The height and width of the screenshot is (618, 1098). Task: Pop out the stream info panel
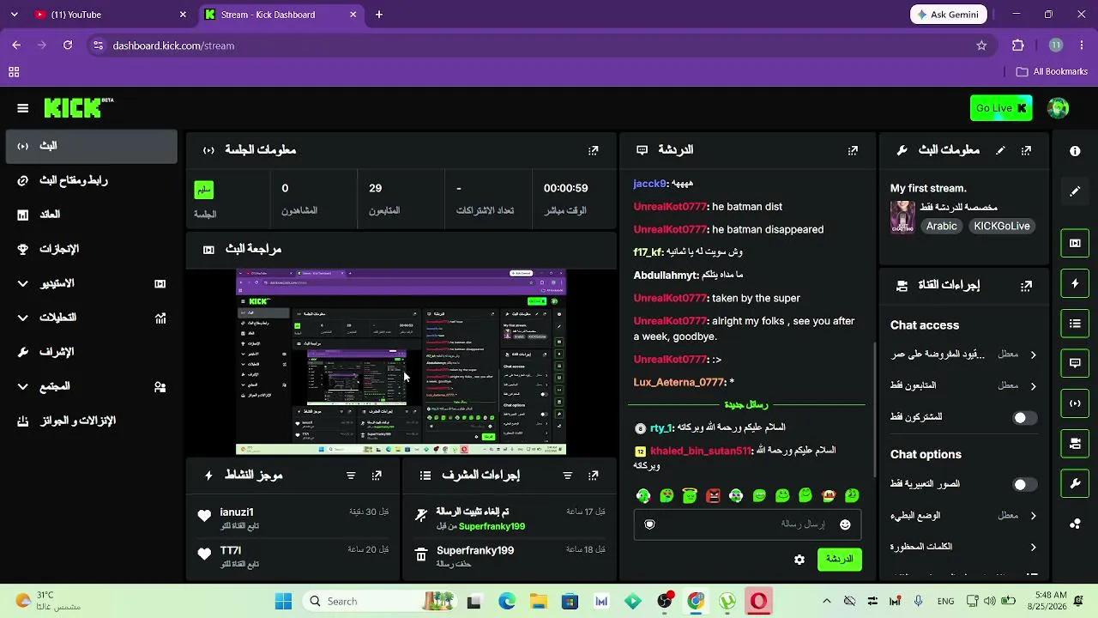pos(1026,150)
